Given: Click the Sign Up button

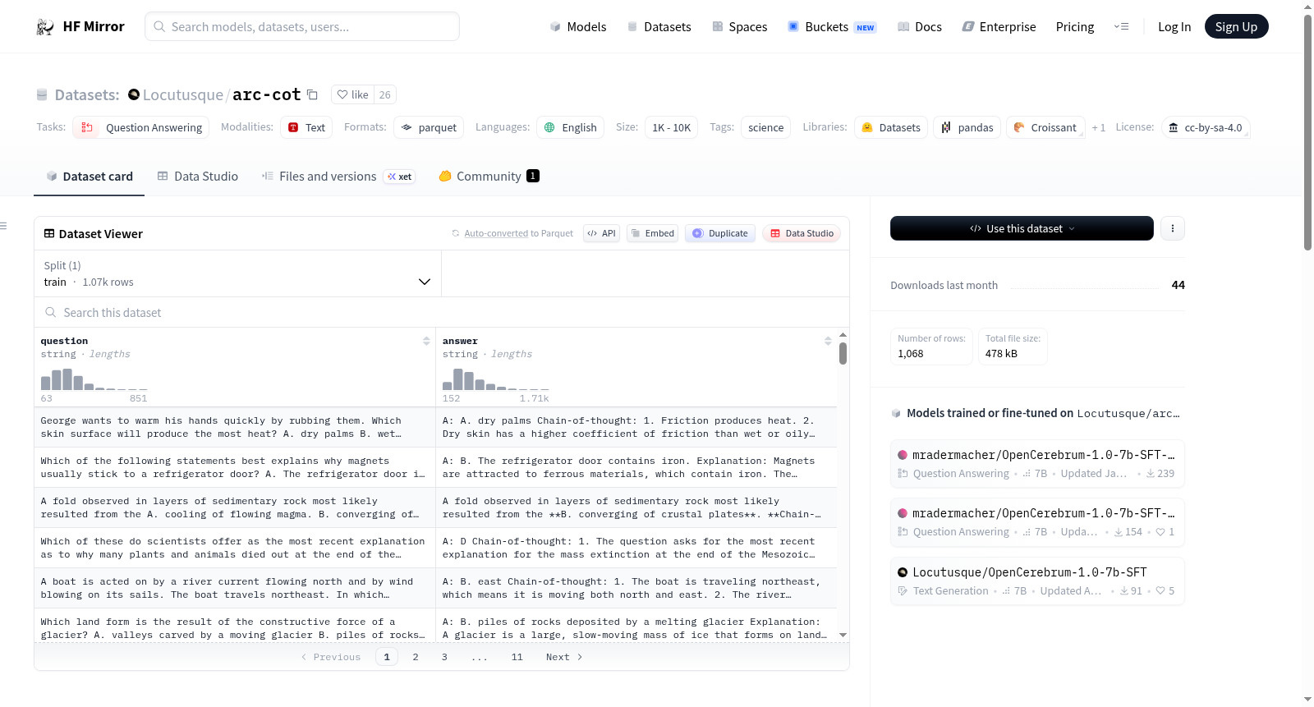Looking at the screenshot, I should (1236, 26).
